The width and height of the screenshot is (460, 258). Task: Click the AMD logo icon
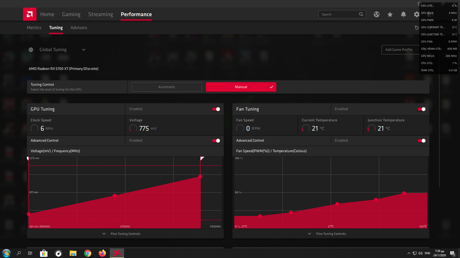tap(29, 14)
